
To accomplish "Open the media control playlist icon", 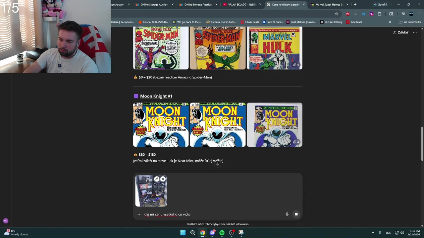I will click(403, 14).
